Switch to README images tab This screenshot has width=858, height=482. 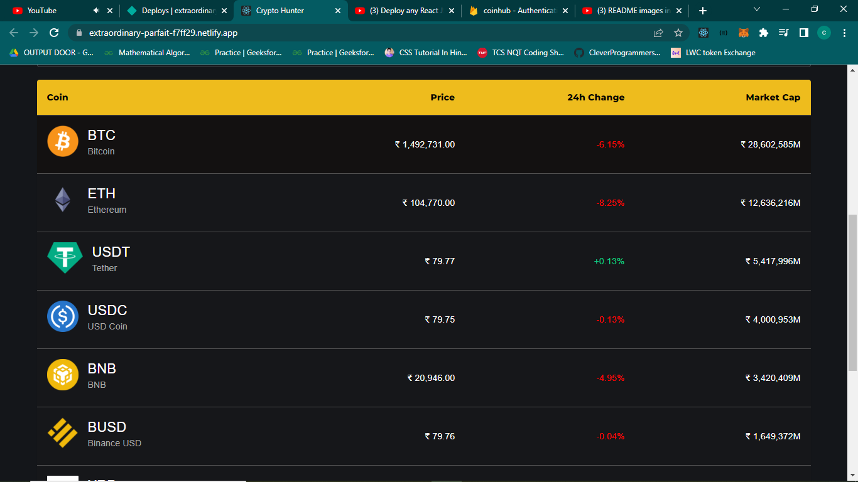pyautogui.click(x=633, y=11)
